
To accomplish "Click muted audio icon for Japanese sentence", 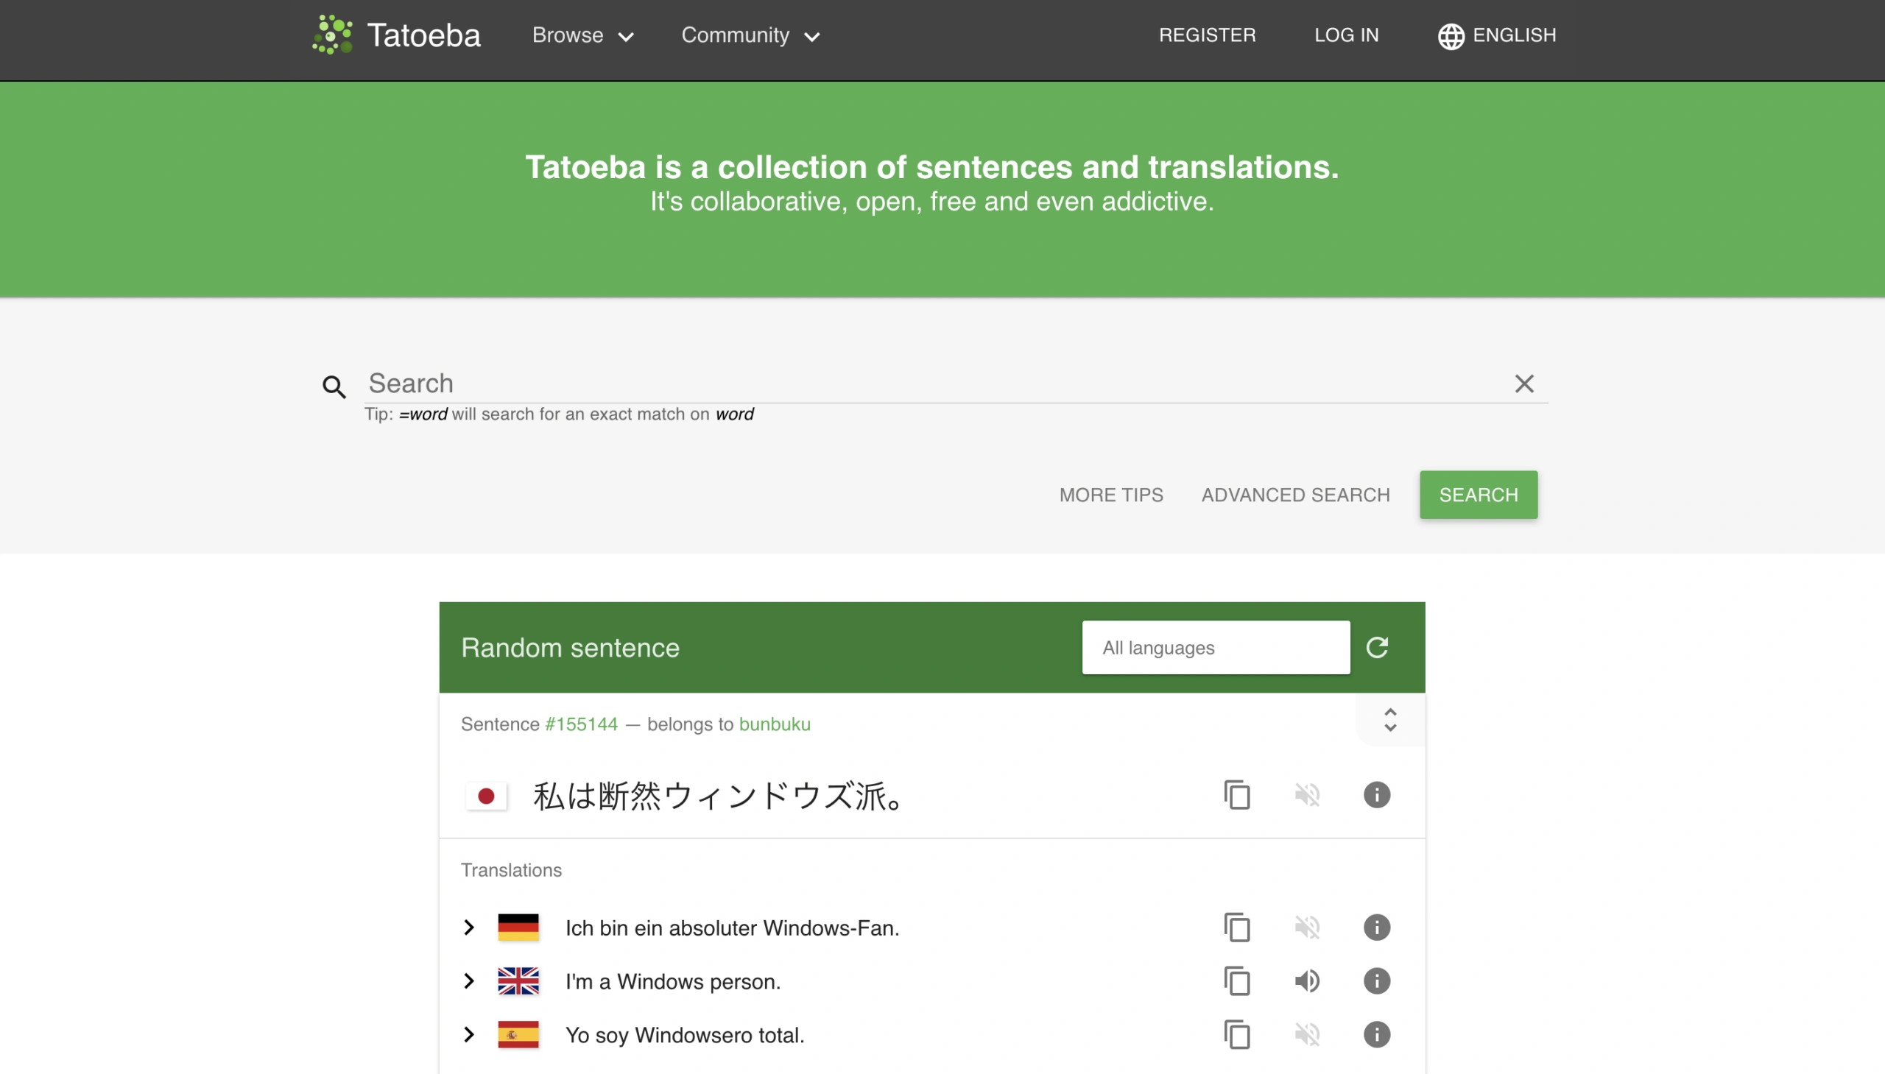I will [1306, 794].
